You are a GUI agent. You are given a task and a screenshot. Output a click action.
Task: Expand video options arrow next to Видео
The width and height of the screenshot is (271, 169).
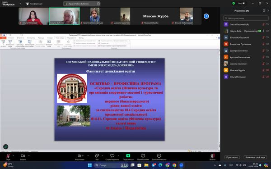click(29, 156)
